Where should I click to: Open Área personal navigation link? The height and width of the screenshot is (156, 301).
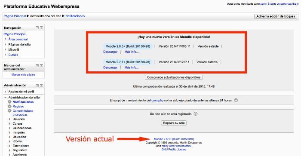click(x=18, y=39)
